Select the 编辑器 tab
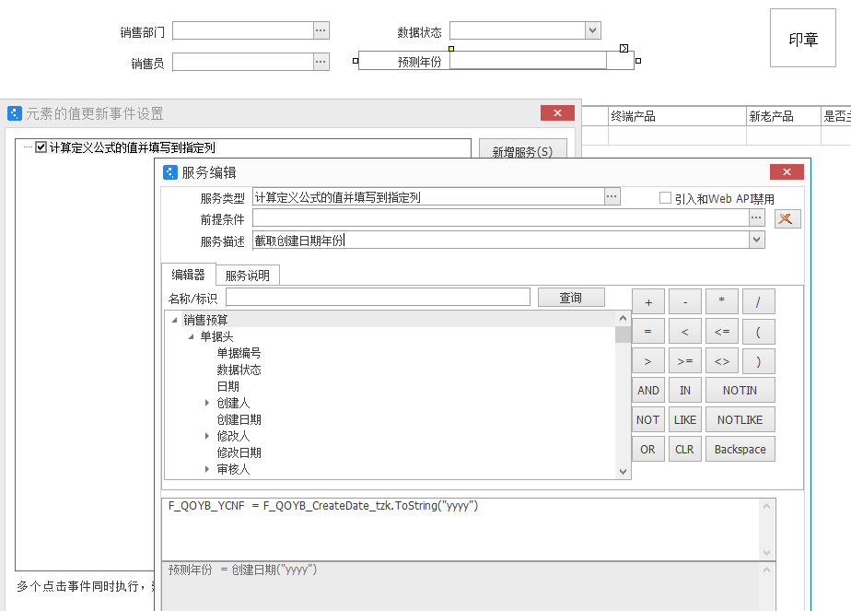Image resolution: width=851 pixels, height=611 pixels. 188,275
